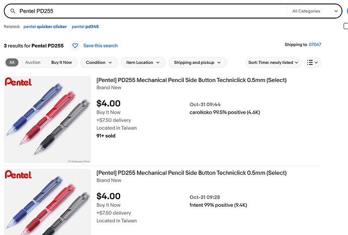The width and height of the screenshot is (348, 235).
Task: Open the Sort: Time newly listed menu
Action: pos(273,62)
